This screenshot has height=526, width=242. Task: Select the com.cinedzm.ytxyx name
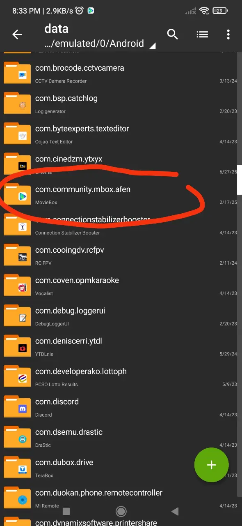click(69, 159)
